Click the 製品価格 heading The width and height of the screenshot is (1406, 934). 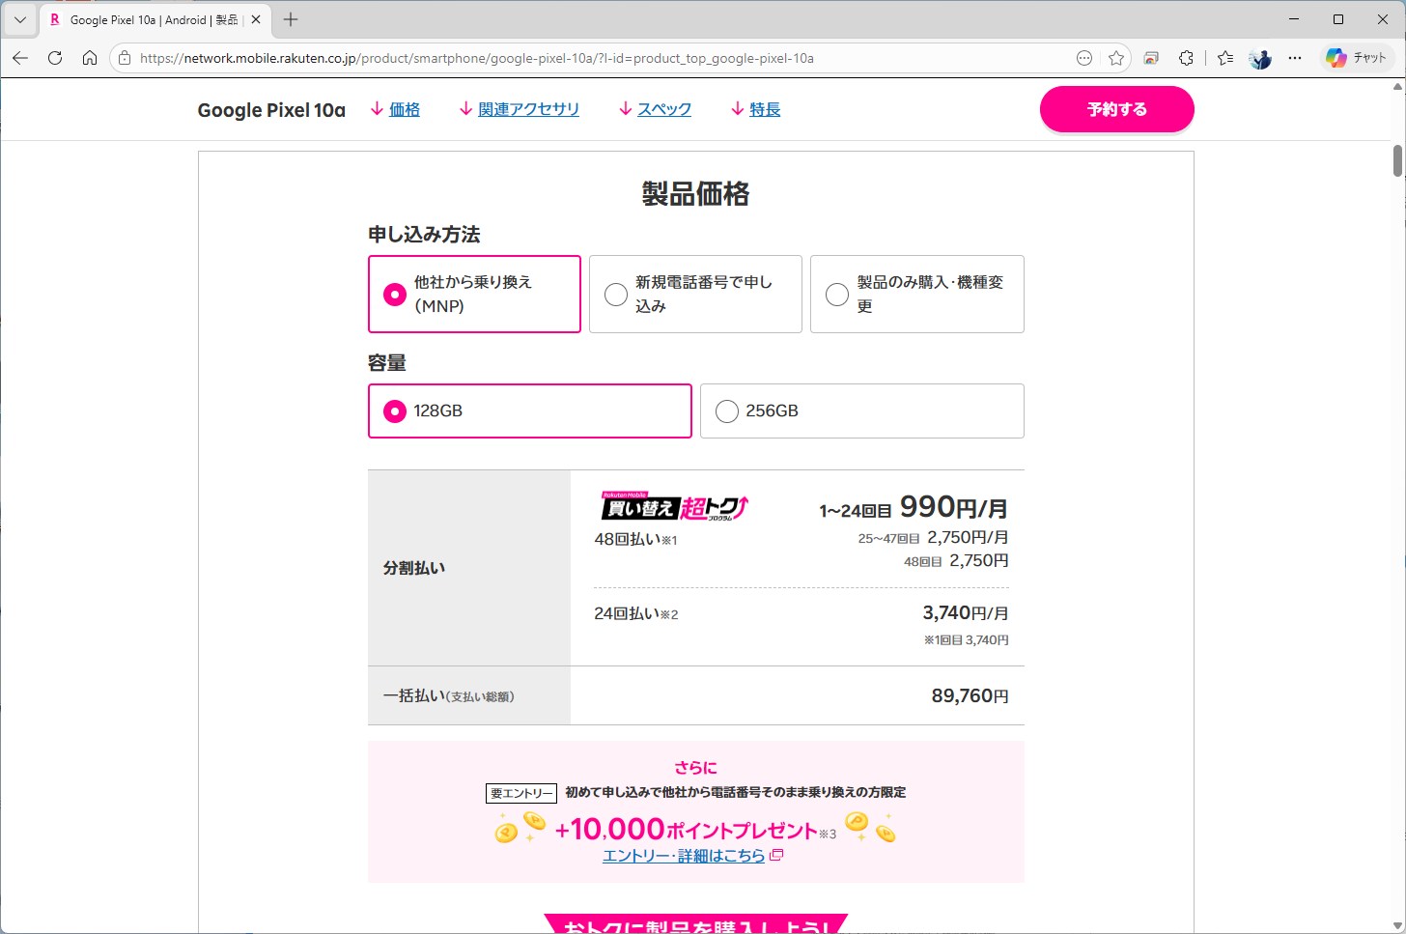[x=695, y=194]
